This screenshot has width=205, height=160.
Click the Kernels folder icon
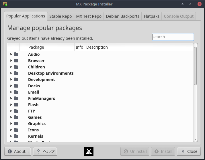[16, 136]
